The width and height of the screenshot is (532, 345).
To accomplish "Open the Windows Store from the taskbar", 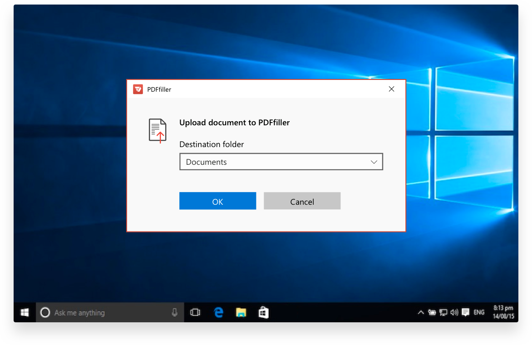I will [x=264, y=312].
